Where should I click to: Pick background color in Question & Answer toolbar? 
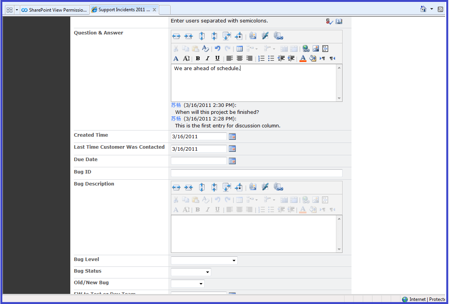tap(313, 58)
